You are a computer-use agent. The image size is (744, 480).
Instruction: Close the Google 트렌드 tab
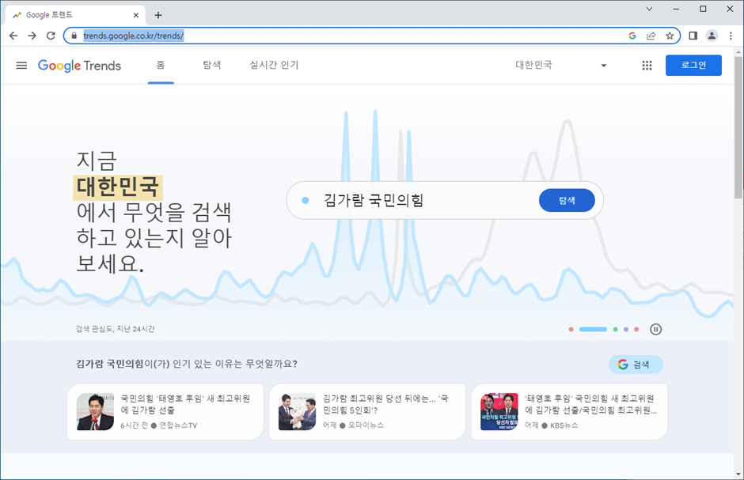point(135,15)
